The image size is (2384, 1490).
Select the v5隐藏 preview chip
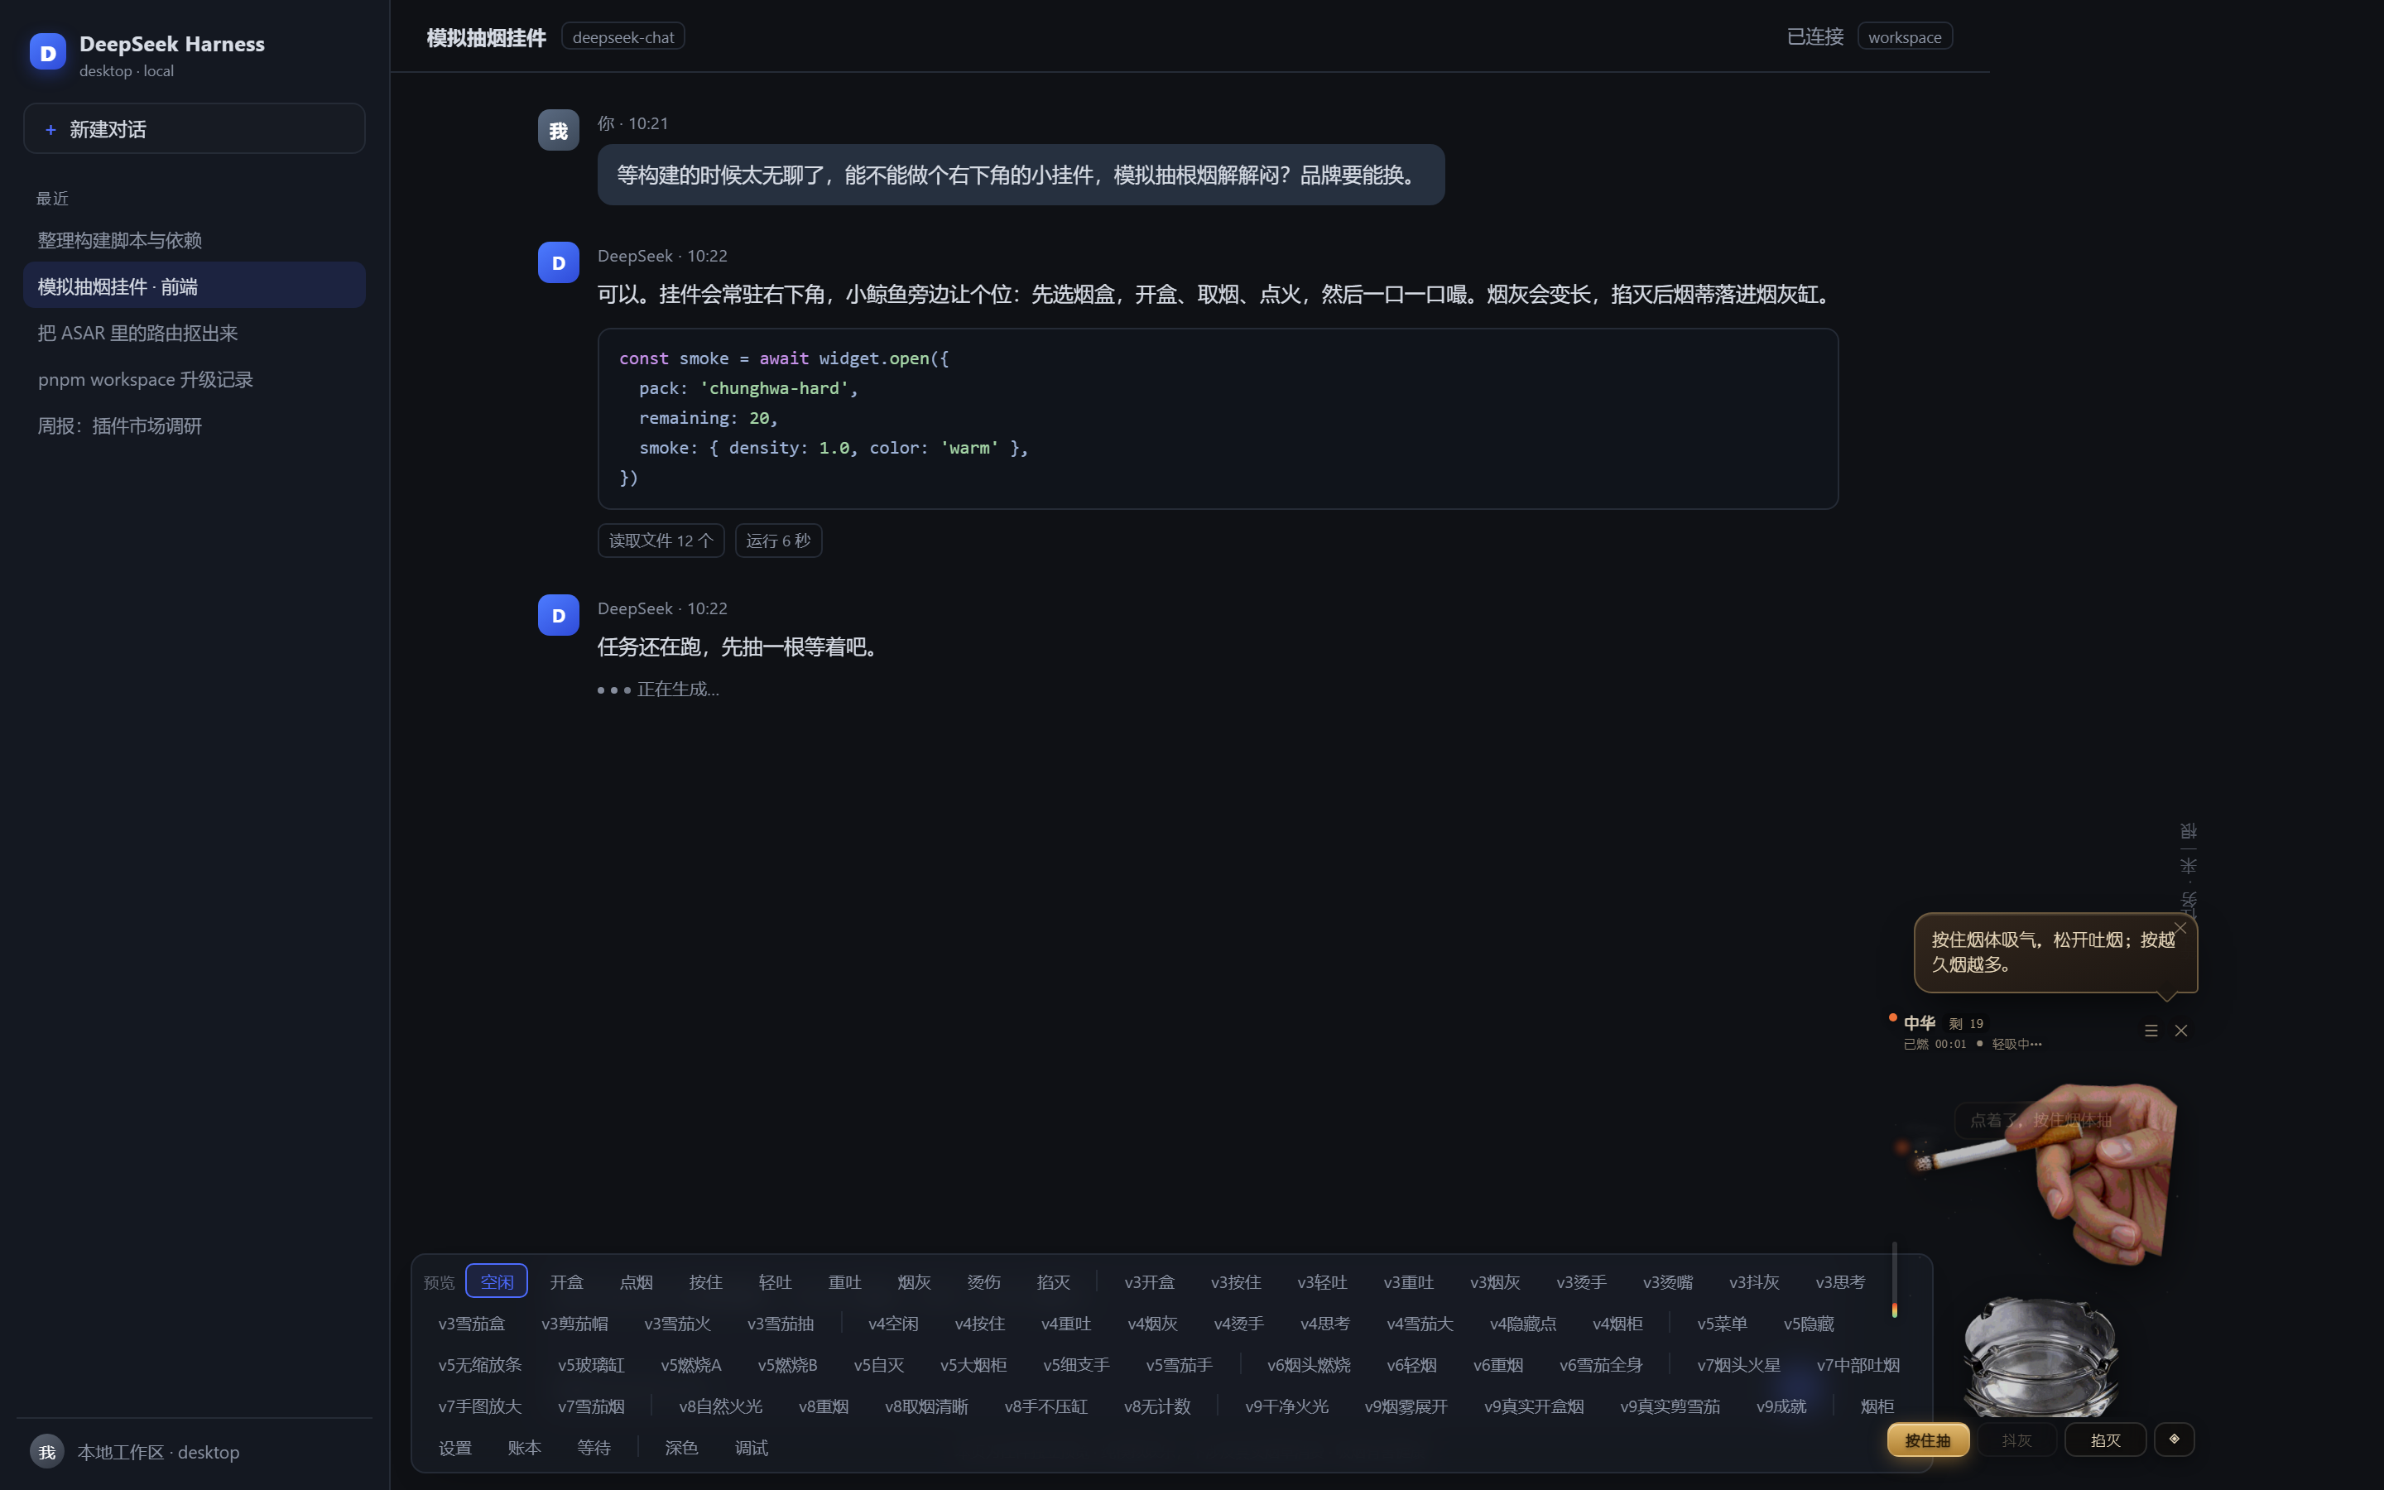pyautogui.click(x=1809, y=1323)
